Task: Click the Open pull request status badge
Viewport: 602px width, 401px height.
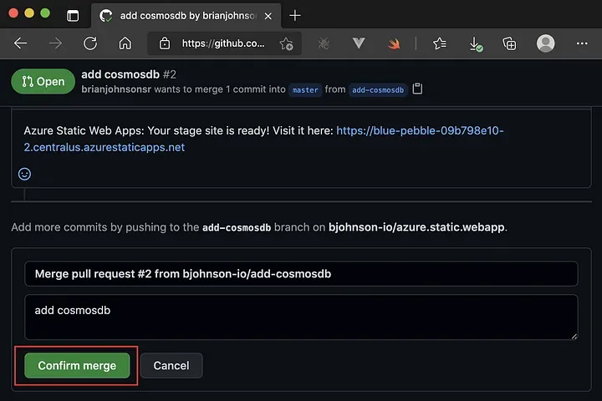Action: [43, 81]
